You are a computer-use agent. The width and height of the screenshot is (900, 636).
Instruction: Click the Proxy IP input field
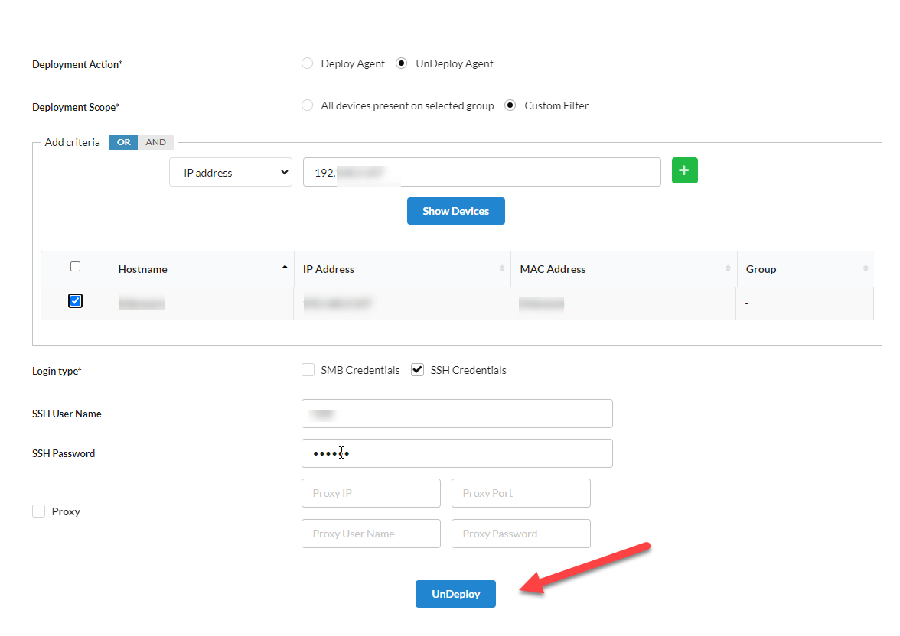[370, 492]
